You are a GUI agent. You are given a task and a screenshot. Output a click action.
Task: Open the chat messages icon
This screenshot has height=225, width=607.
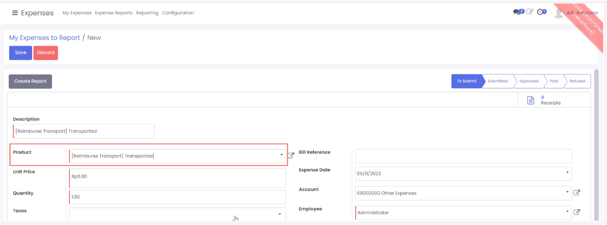pos(518,12)
